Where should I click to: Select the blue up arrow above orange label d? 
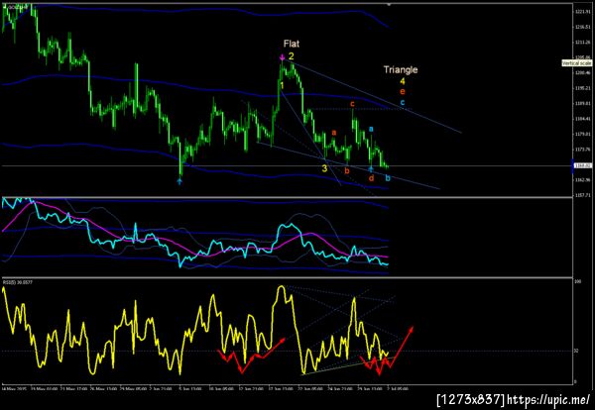pyautogui.click(x=371, y=169)
